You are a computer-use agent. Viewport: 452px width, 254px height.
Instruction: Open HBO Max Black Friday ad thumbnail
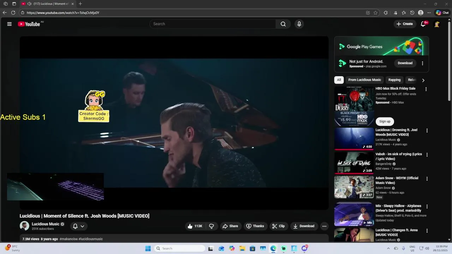click(354, 106)
